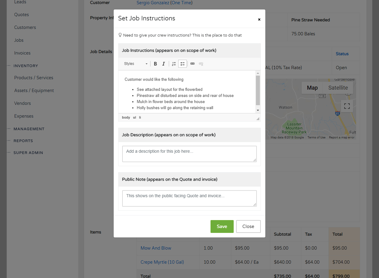Expand the Super Admin section
This screenshot has width=379, height=278.
[x=28, y=153]
